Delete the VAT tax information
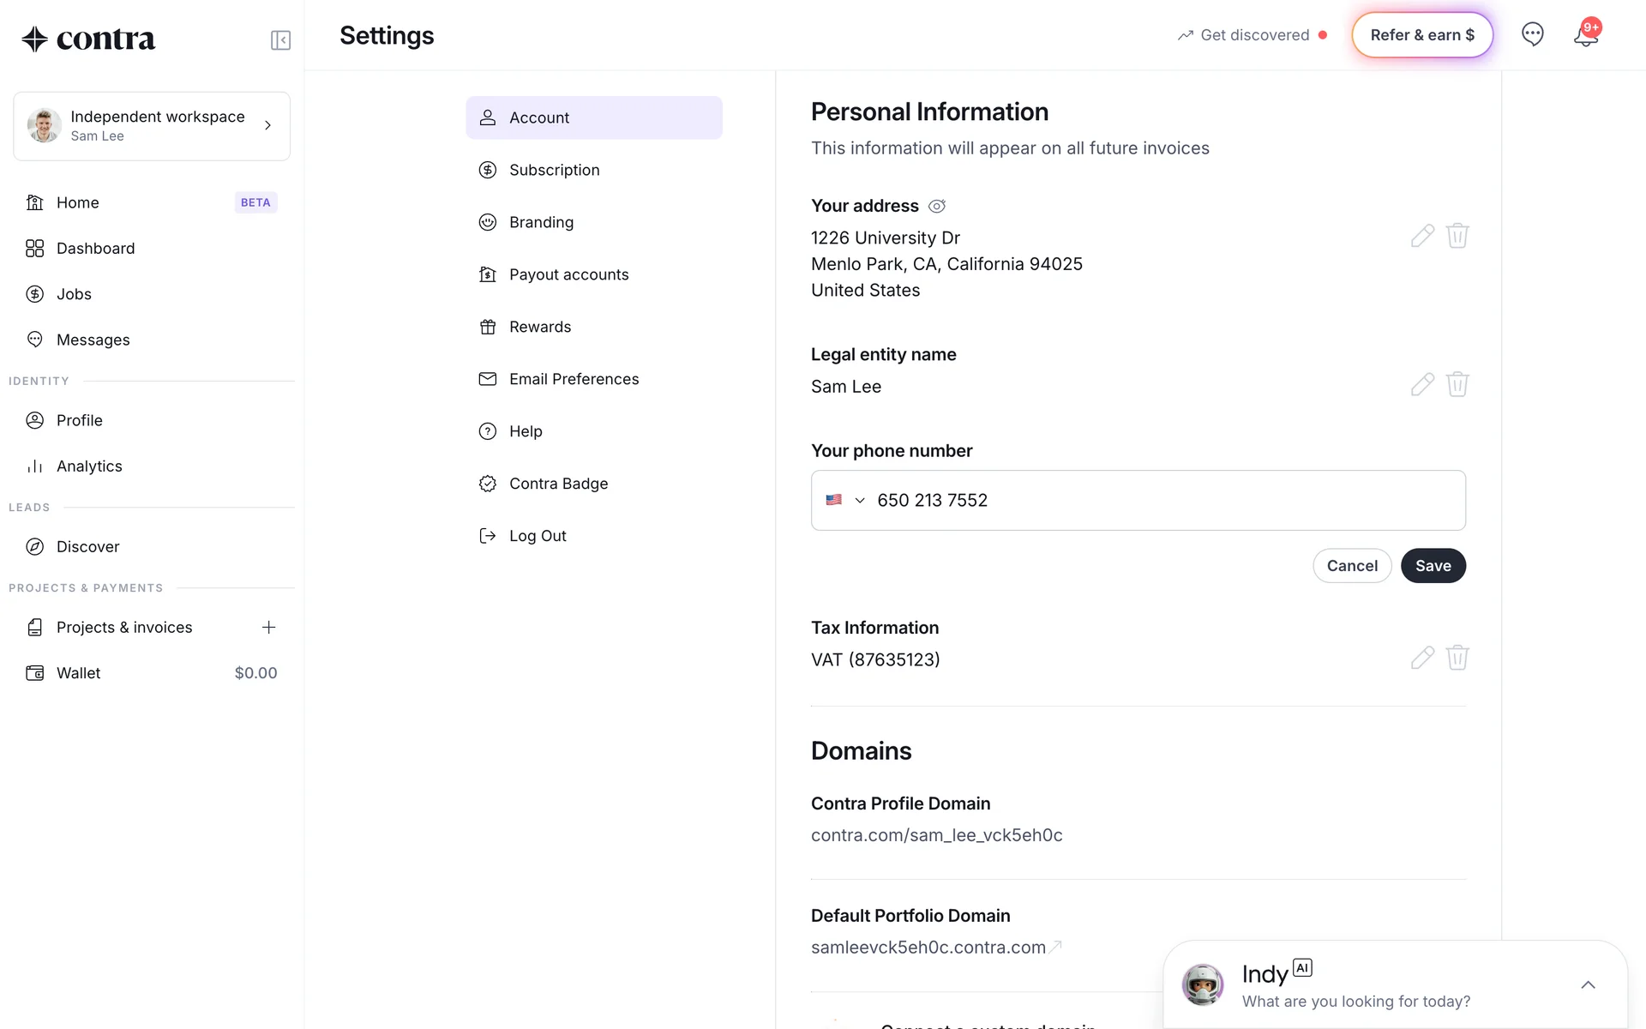Viewport: 1646px width, 1029px height. pos(1457,658)
